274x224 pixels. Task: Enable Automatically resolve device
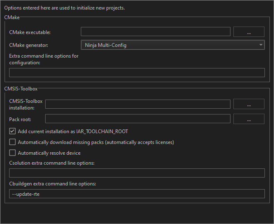(12, 153)
